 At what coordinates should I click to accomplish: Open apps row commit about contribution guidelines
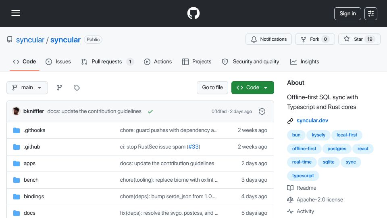[167, 163]
